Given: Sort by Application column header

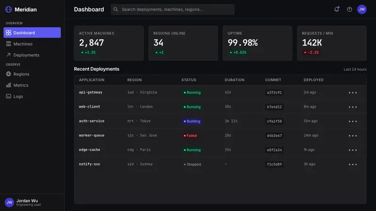Looking at the screenshot, I should (92, 80).
